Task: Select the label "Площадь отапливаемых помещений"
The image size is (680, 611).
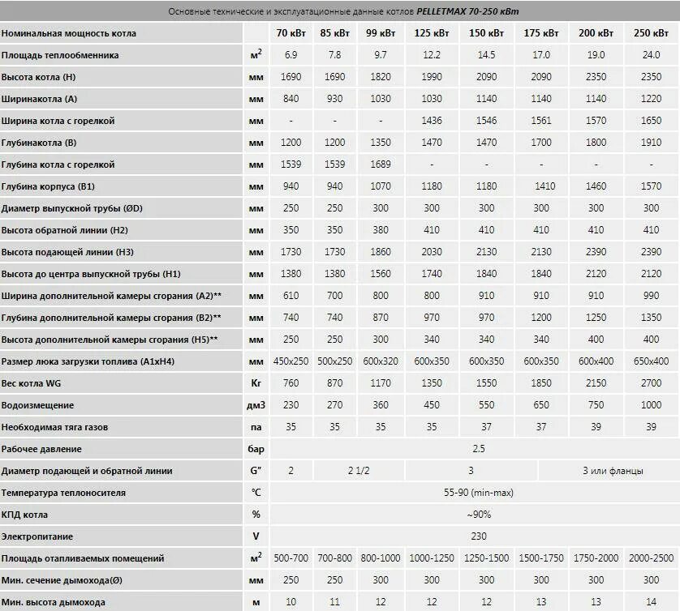Action: pyautogui.click(x=83, y=558)
